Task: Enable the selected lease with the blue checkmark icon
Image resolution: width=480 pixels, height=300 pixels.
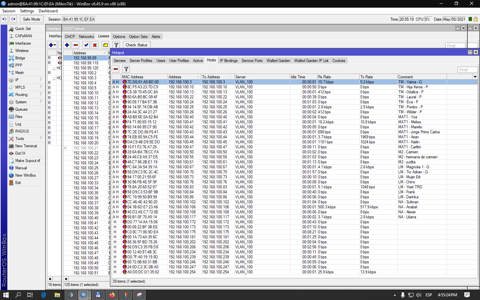Action: (x=86, y=45)
